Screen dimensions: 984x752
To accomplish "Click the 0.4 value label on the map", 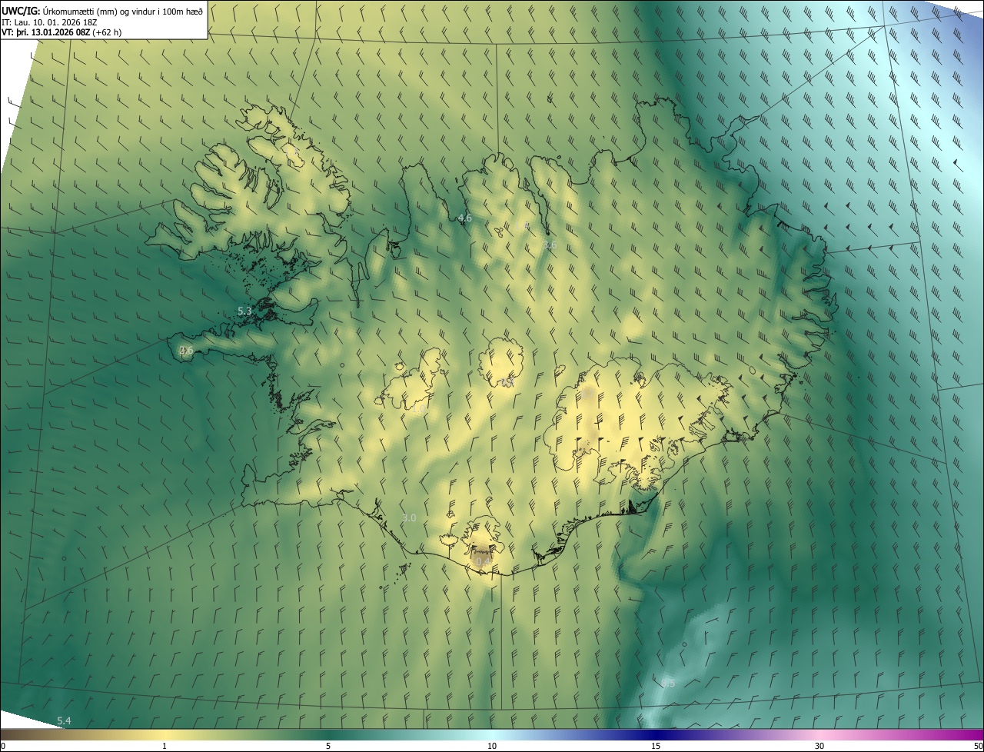I will click(x=483, y=562).
